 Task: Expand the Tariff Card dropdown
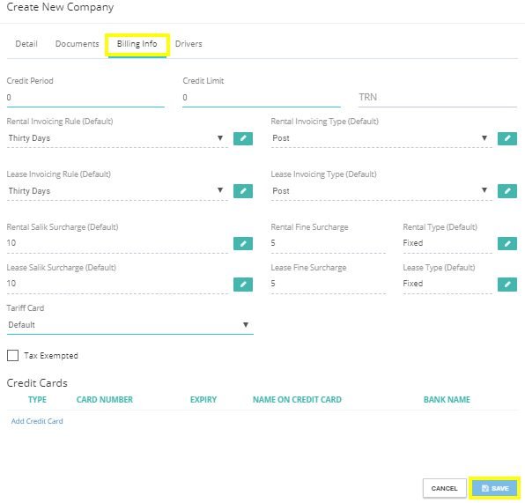129,325
